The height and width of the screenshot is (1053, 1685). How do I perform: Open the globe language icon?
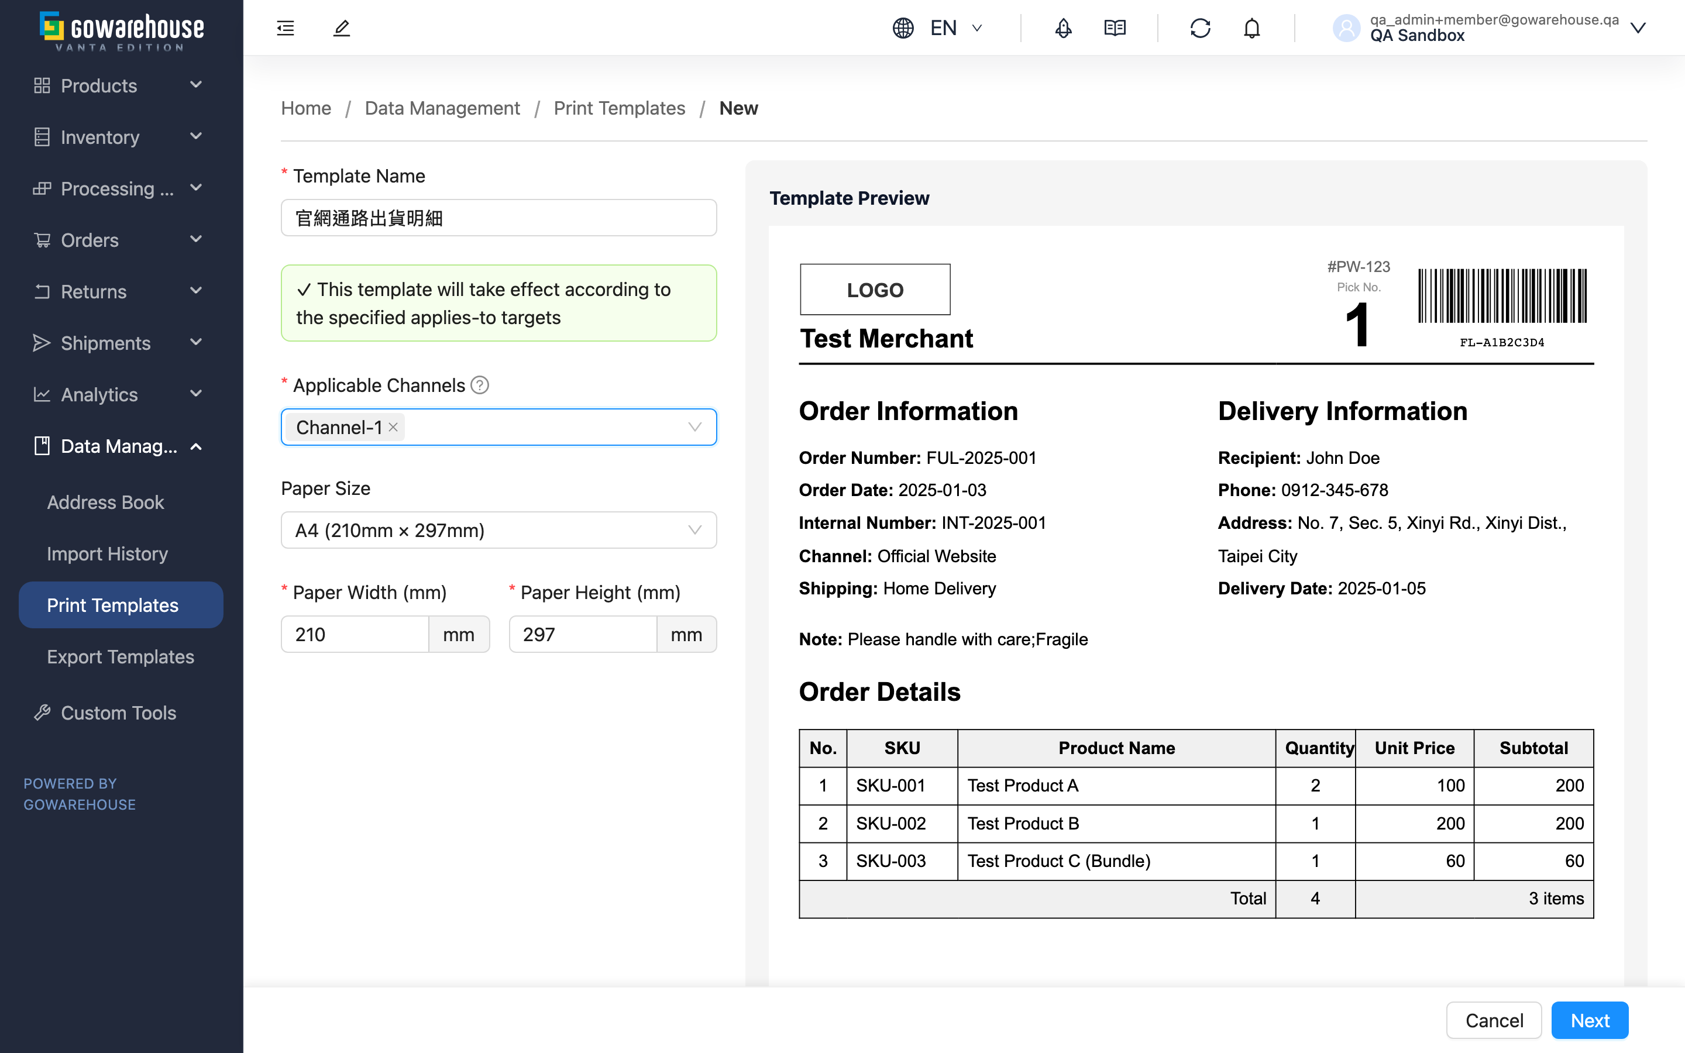903,28
